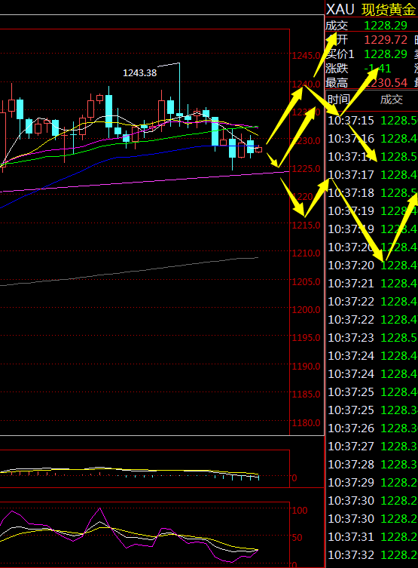The image size is (418, 568).
Task: Click the 10:37:32 trade row
Action: (x=373, y=555)
